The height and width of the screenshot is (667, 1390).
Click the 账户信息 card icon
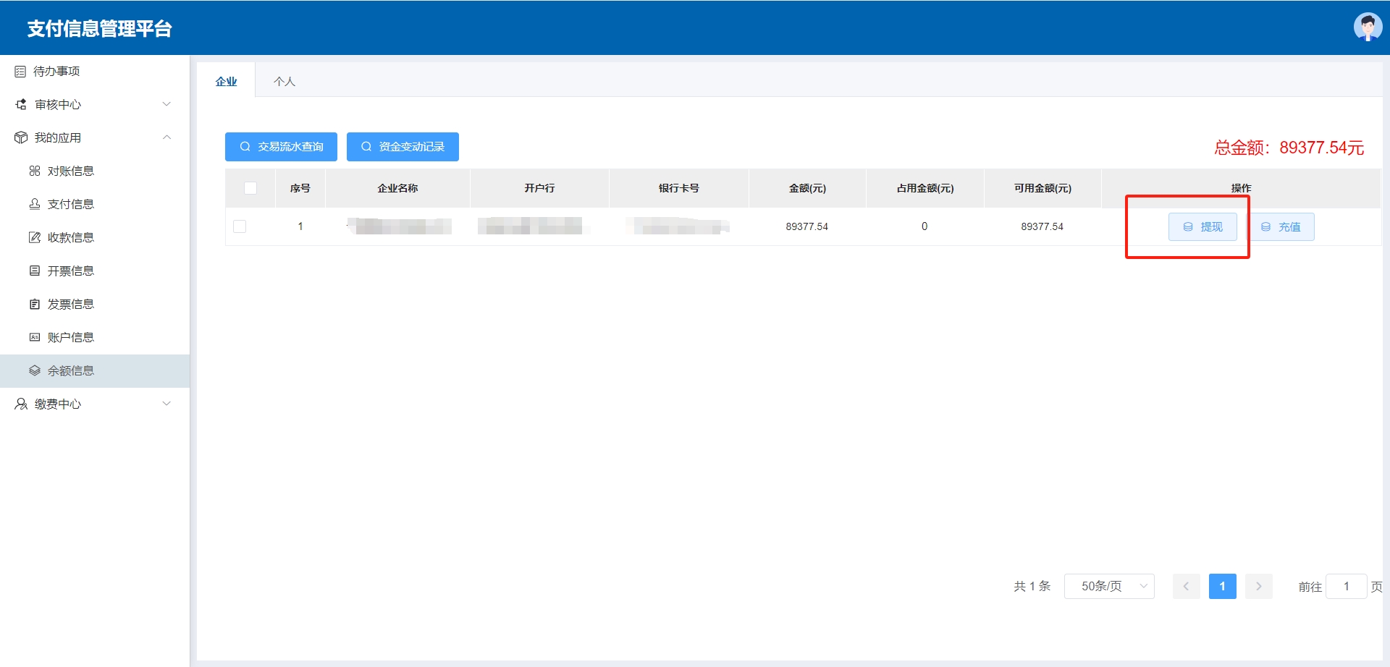click(x=35, y=338)
